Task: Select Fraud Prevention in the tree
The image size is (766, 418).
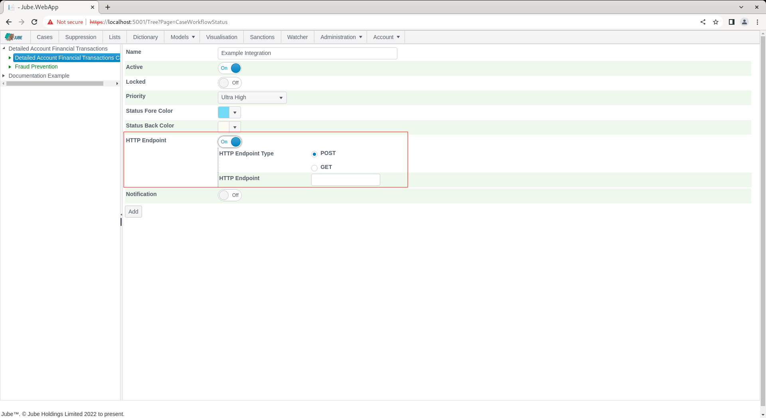Action: click(36, 67)
